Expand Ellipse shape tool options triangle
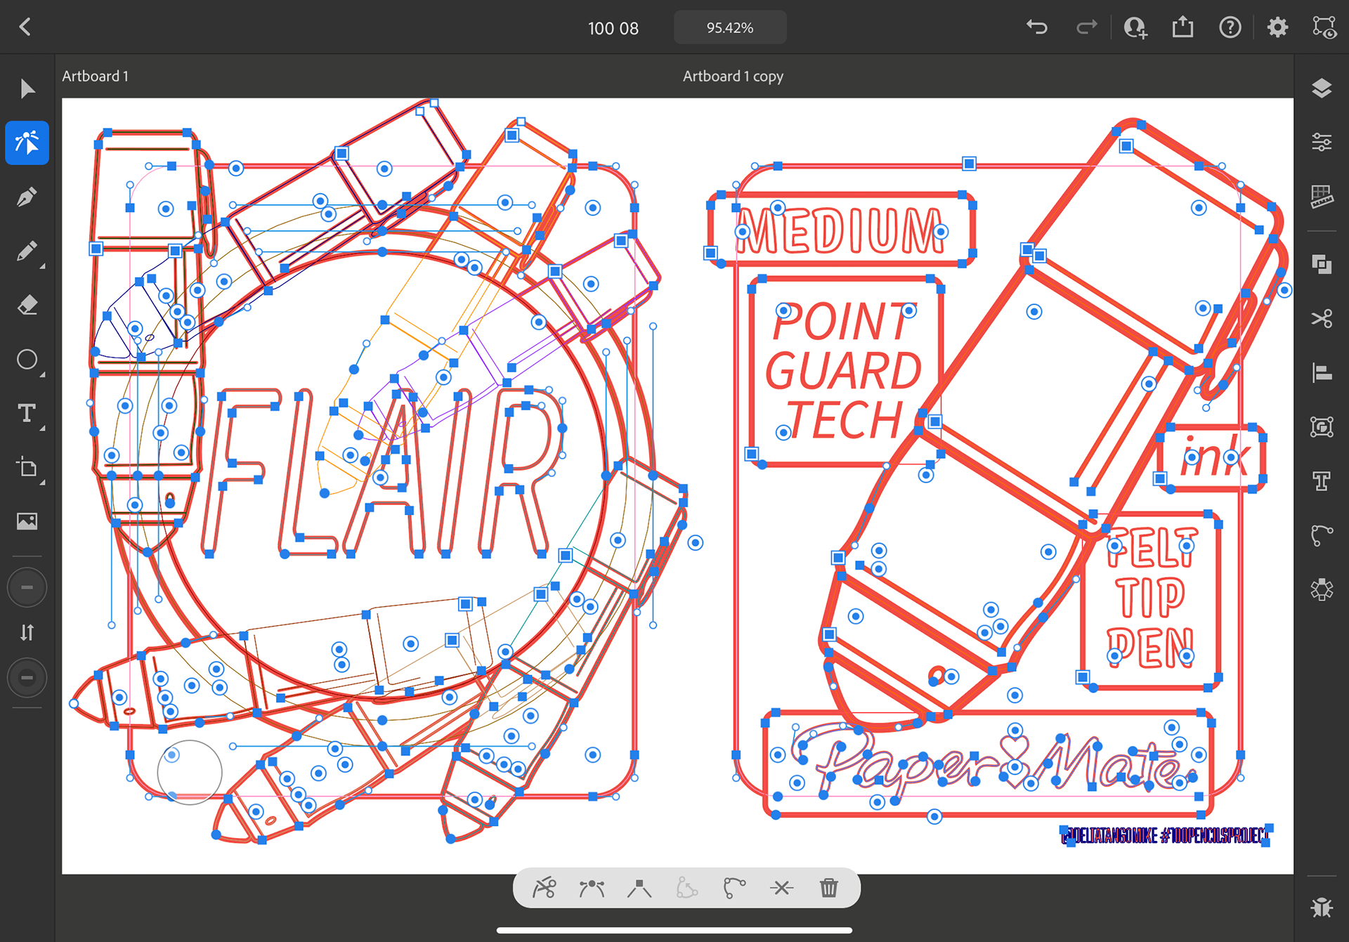Screen dimensions: 1349x942 coord(43,374)
